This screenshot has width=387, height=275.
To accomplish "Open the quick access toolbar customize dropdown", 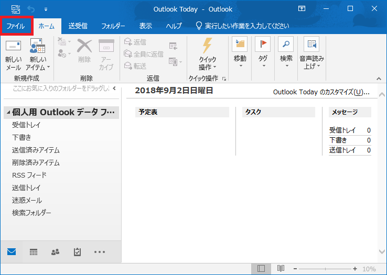I will click(x=46, y=9).
